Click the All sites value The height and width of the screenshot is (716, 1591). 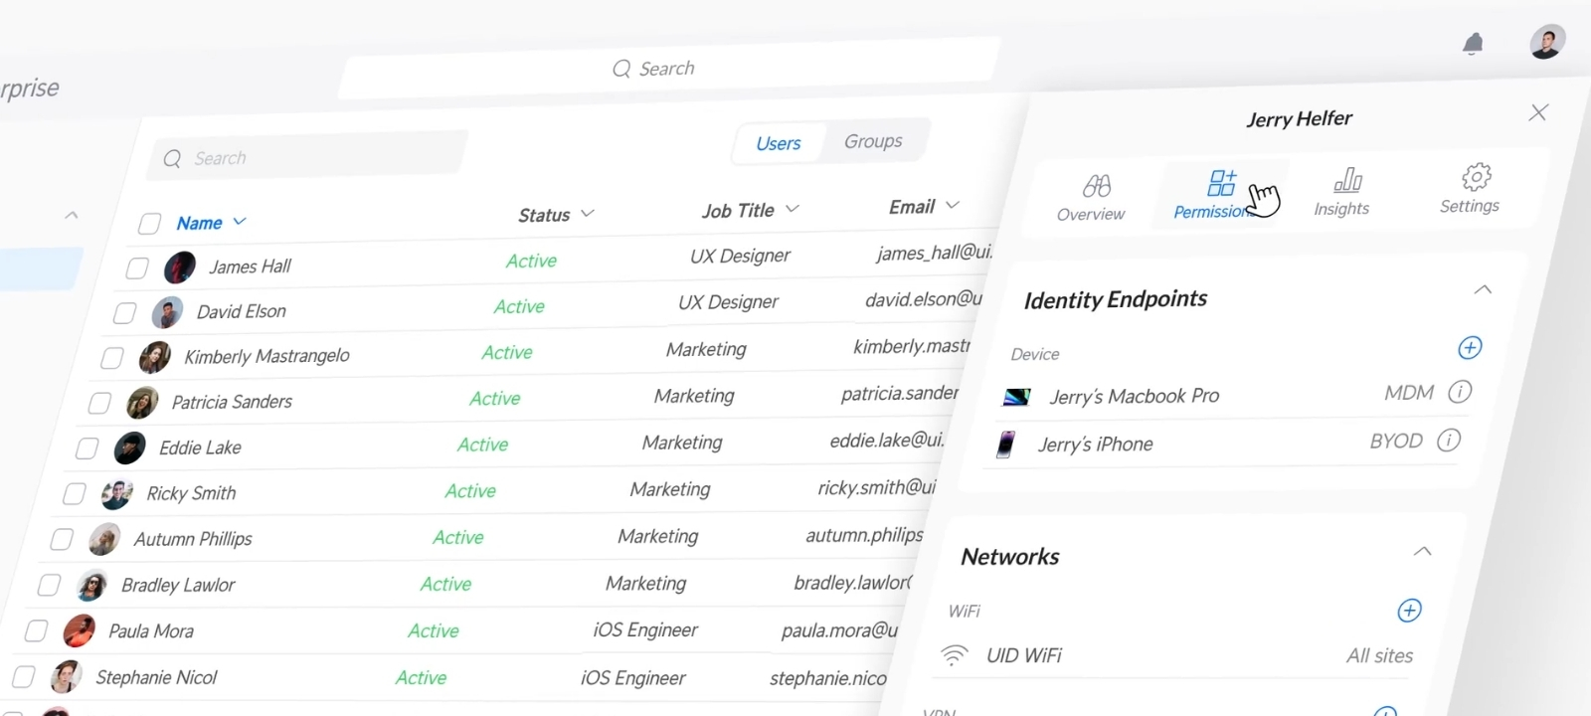(x=1380, y=655)
